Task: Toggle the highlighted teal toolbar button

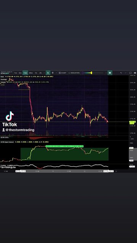Action: tap(110, 73)
